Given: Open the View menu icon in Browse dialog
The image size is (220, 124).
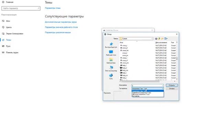Looking at the screenshot, I should tap(166, 39).
